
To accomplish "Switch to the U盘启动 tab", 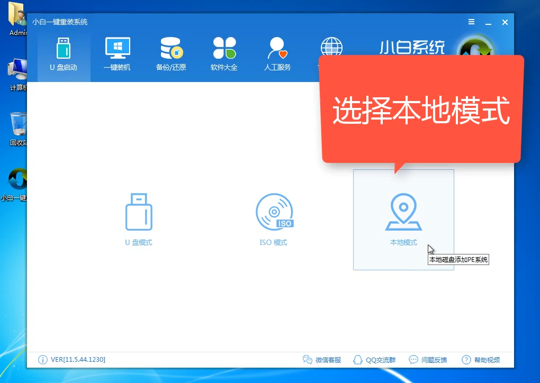I will click(64, 53).
